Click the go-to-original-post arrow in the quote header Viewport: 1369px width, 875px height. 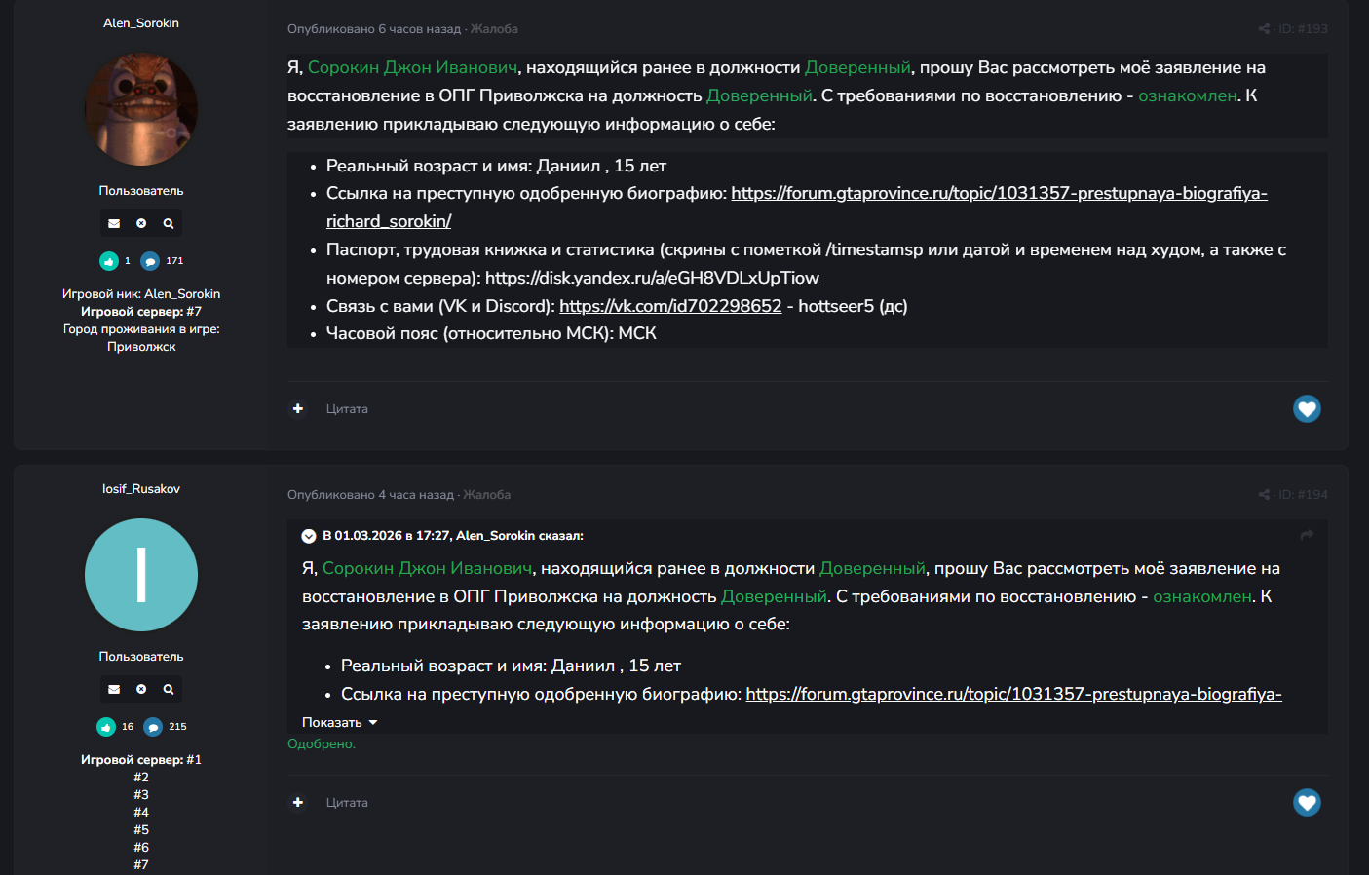(x=1307, y=535)
